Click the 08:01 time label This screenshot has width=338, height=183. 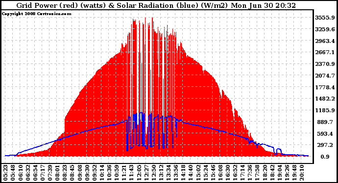pyautogui.click(x=57, y=173)
